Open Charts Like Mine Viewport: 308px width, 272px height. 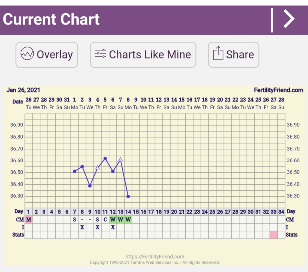pos(143,55)
